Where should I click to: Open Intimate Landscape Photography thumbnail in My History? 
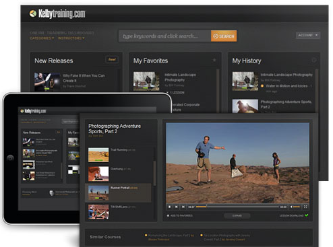point(245,81)
